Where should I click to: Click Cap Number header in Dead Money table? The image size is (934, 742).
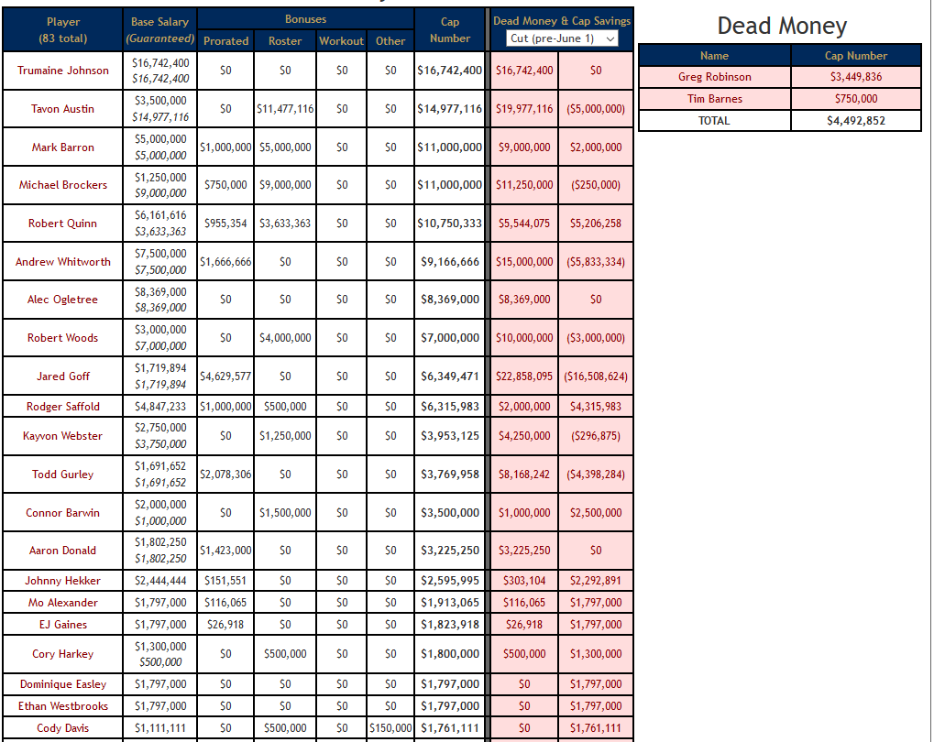point(857,55)
